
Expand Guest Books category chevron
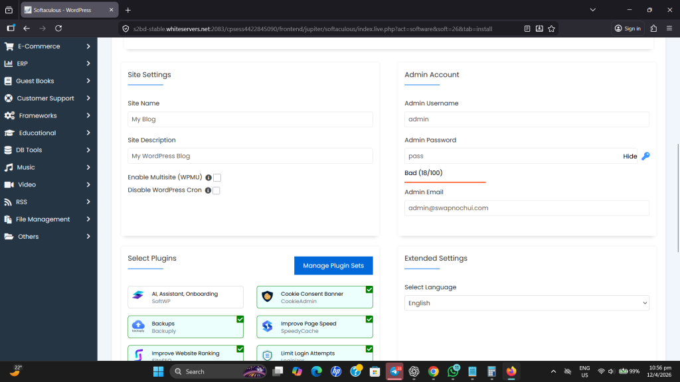click(88, 81)
